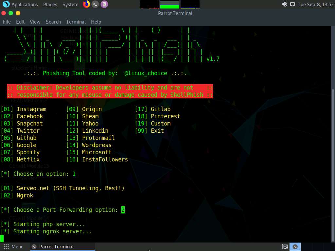
Task: Click the '[10] Steam' option text
Action: (x=82, y=116)
